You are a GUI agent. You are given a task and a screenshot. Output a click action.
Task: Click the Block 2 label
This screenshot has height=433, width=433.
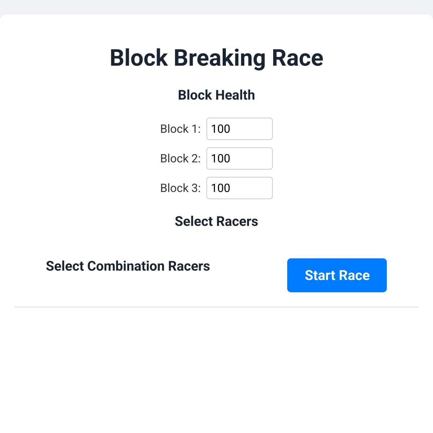(180, 158)
